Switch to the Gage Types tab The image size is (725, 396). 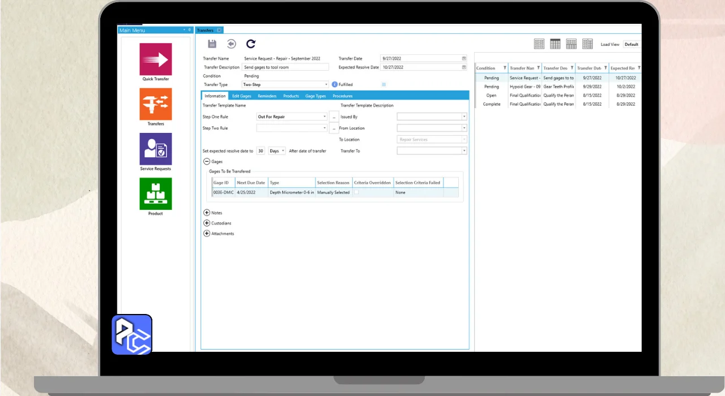click(x=315, y=96)
